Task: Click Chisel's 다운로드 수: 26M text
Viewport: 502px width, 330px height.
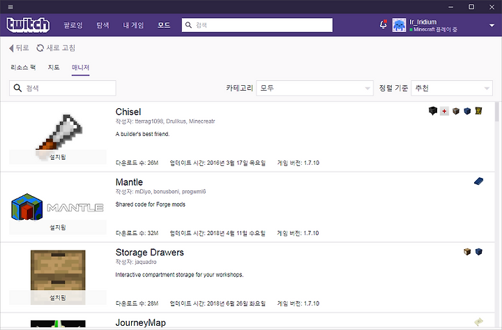Action: (x=137, y=163)
